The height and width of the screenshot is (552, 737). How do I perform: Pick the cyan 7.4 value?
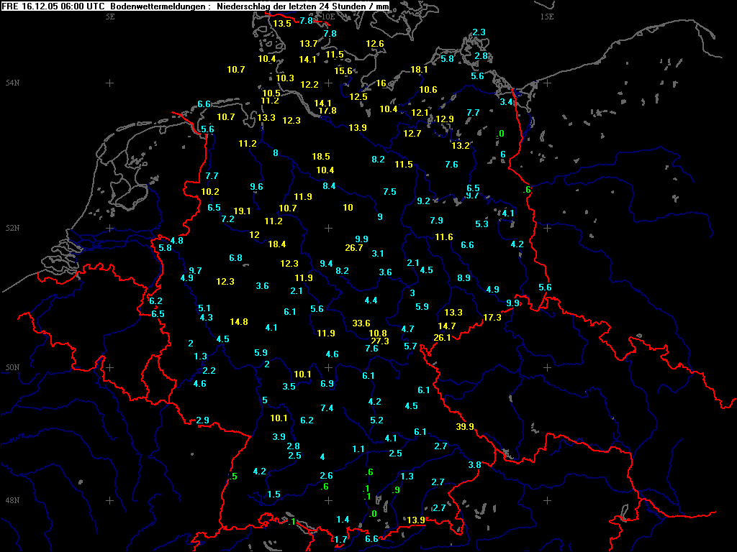tap(327, 408)
